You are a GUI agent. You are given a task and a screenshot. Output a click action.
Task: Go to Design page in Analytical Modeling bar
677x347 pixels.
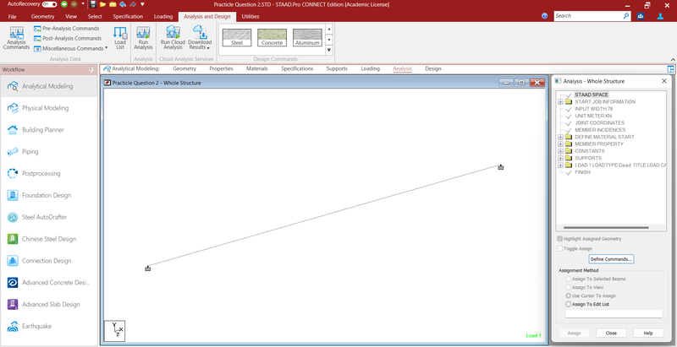tap(433, 69)
